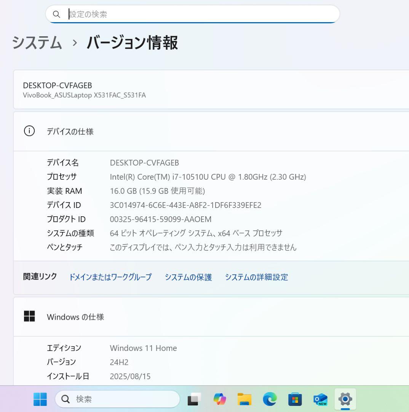This screenshot has height=412, width=409.
Task: Click the install date 2025/08/15
Action: [x=130, y=376]
